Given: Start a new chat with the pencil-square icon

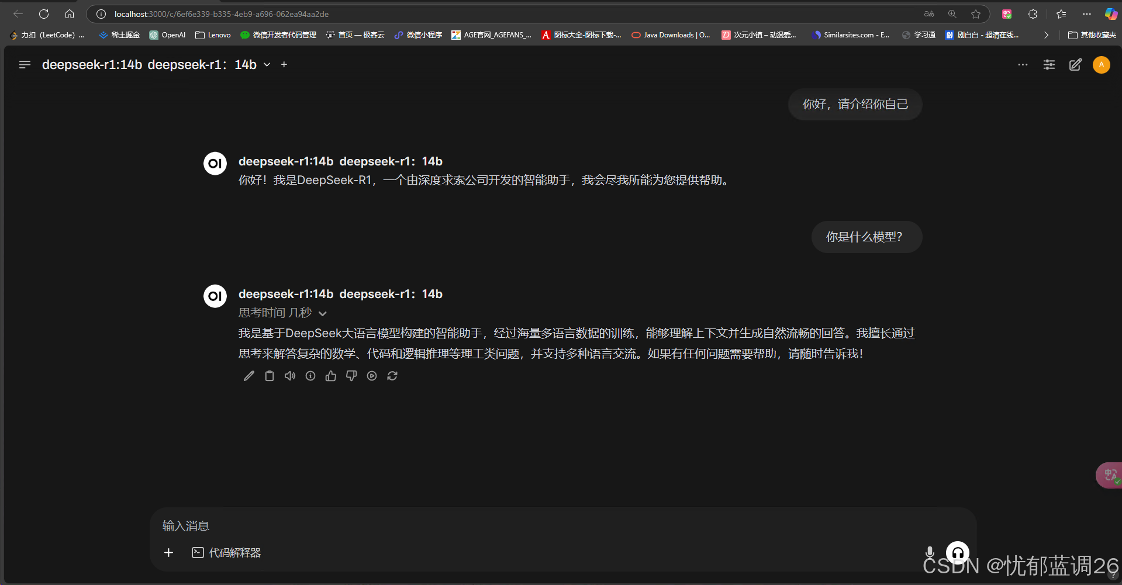Looking at the screenshot, I should (1075, 64).
